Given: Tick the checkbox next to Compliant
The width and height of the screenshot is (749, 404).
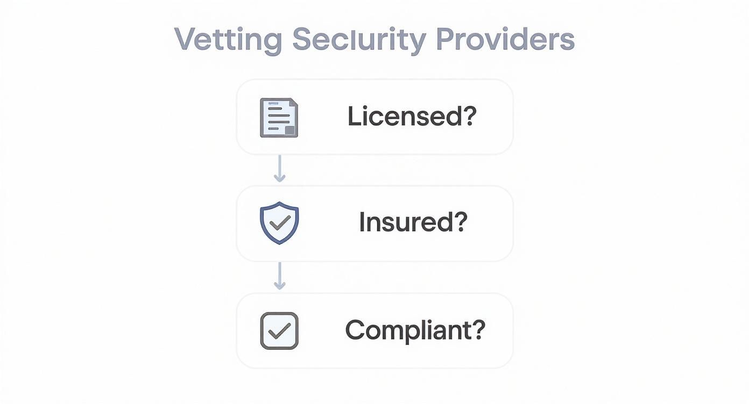Looking at the screenshot, I should coord(279,331).
